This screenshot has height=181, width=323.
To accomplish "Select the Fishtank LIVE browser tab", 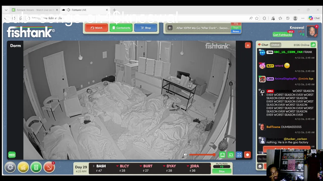I will click(x=85, y=10).
